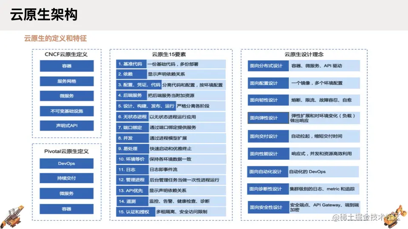Click the 12. 管理进程 label
The image size is (408, 229).
tap(132, 180)
